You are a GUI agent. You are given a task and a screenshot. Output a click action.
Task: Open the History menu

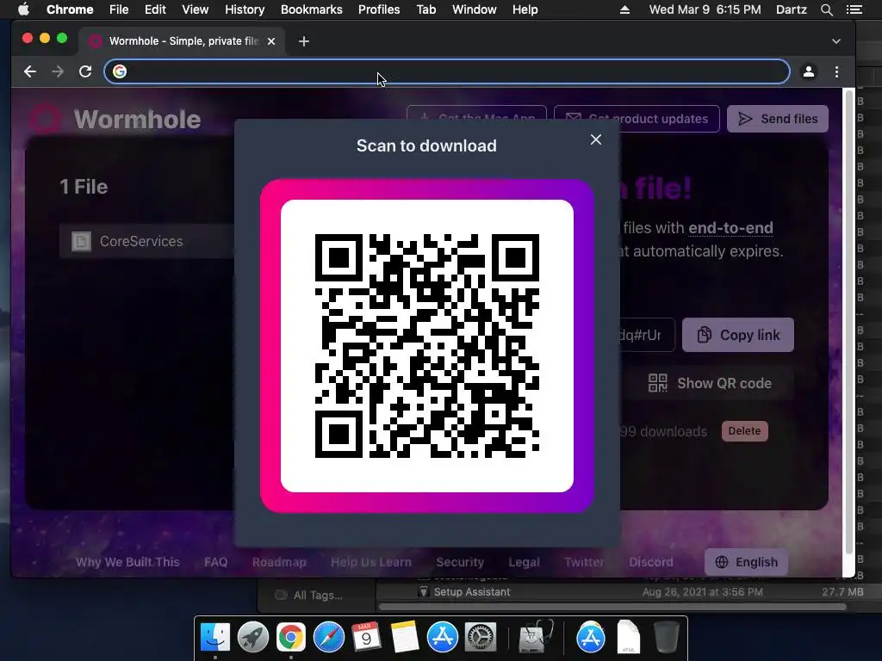[x=245, y=9]
